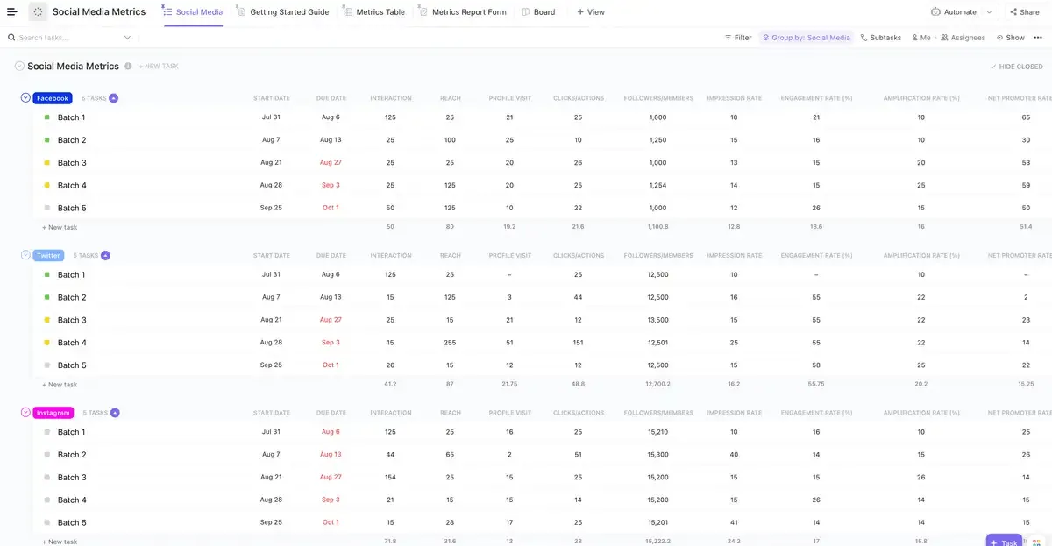Click the 154 interaction value in Instagram Batch 3

tap(390, 478)
